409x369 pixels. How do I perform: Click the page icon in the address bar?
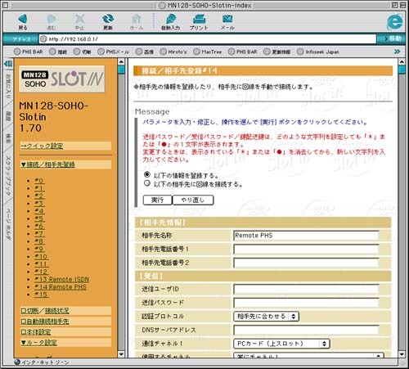[43, 39]
